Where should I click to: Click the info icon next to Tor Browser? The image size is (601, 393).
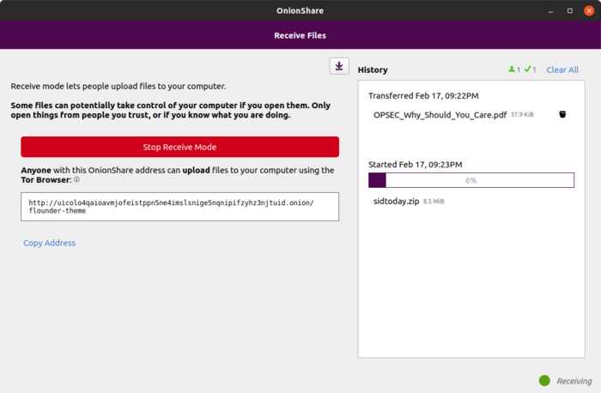[x=76, y=179]
